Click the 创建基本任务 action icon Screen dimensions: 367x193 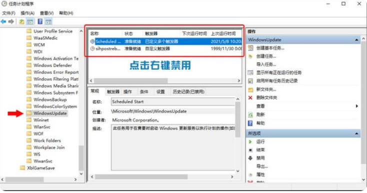point(250,48)
